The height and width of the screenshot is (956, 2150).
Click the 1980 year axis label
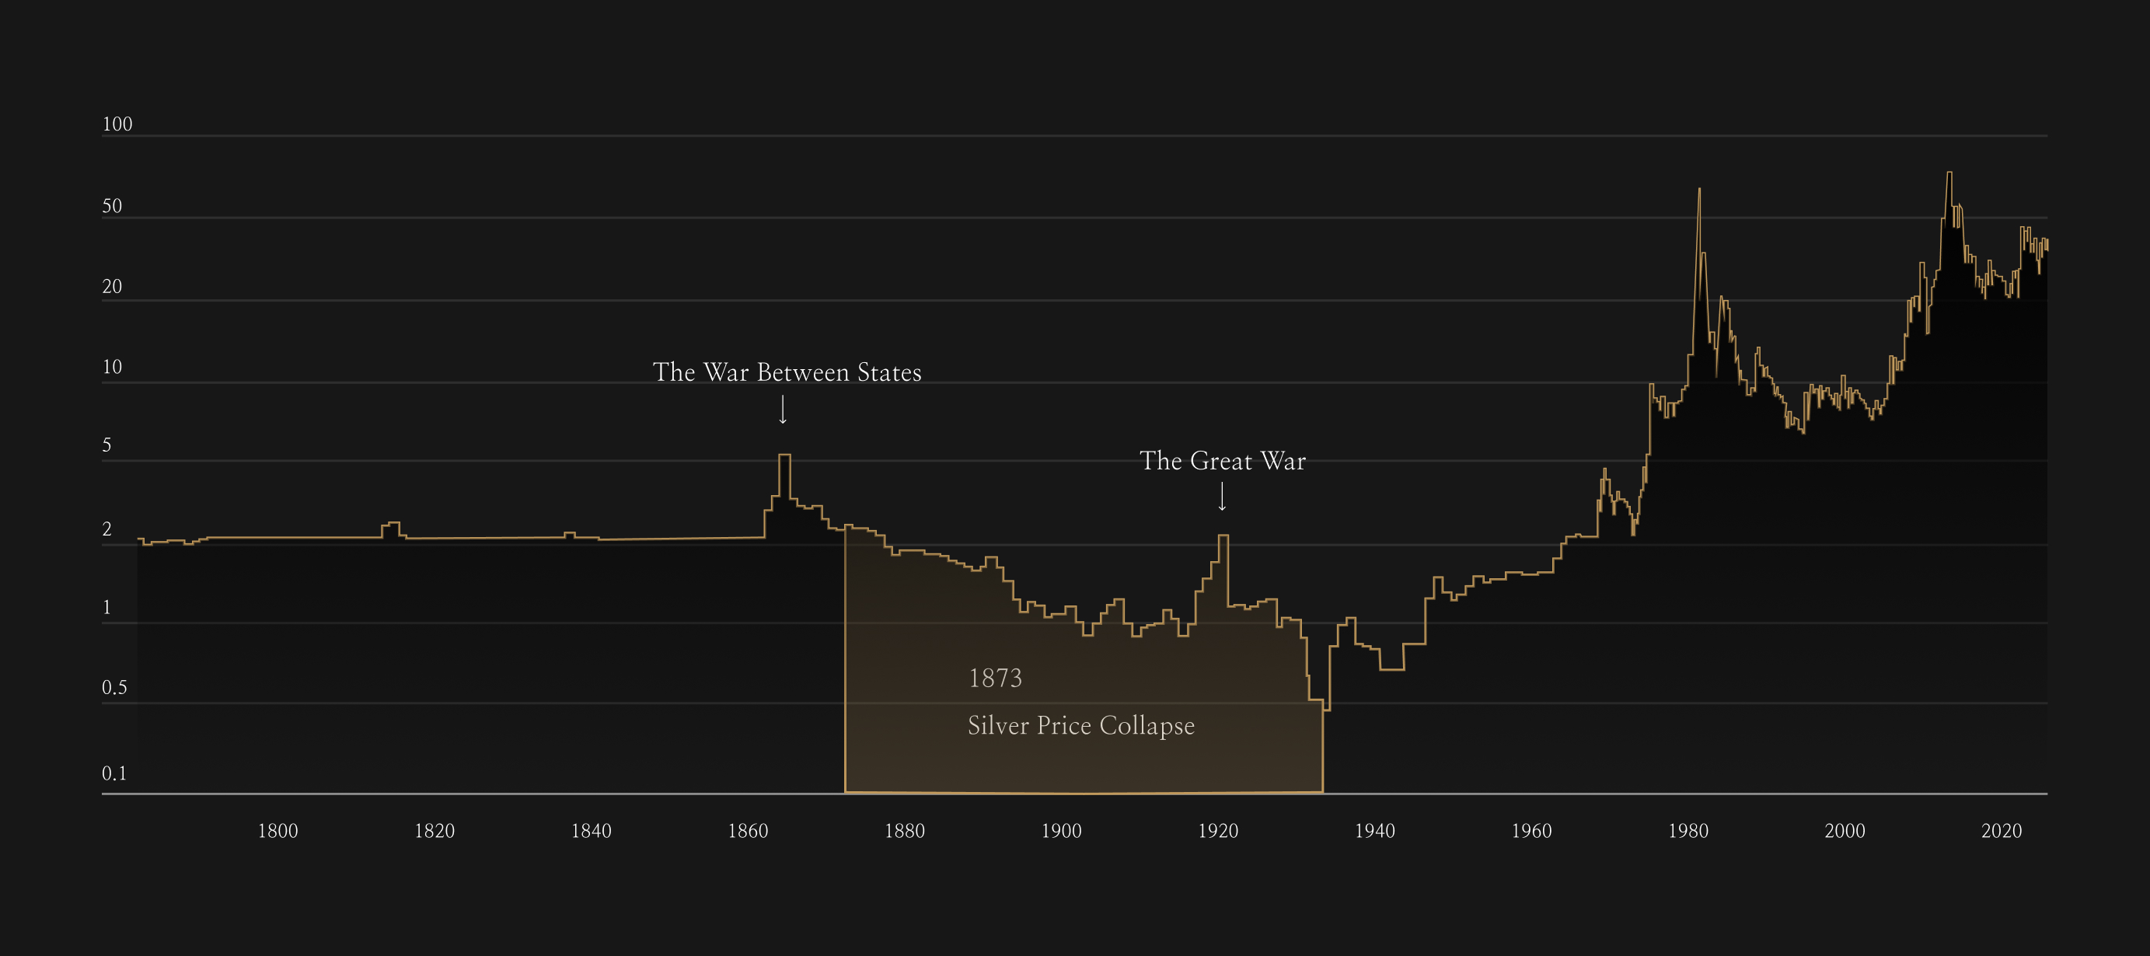(x=1688, y=831)
